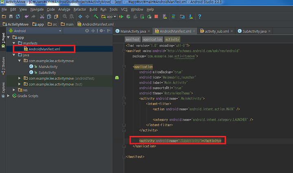Click the activity breadcrumb in editor
293x173 pixels.
(x=172, y=39)
